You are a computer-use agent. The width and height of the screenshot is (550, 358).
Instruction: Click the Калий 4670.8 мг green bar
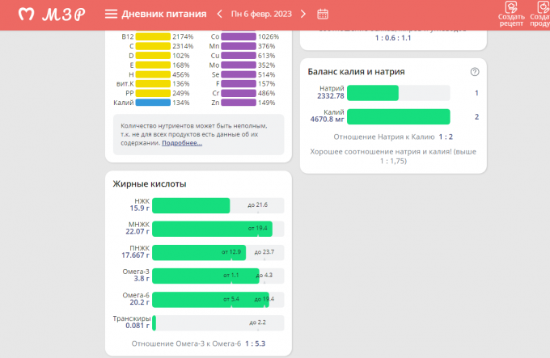pyautogui.click(x=398, y=116)
